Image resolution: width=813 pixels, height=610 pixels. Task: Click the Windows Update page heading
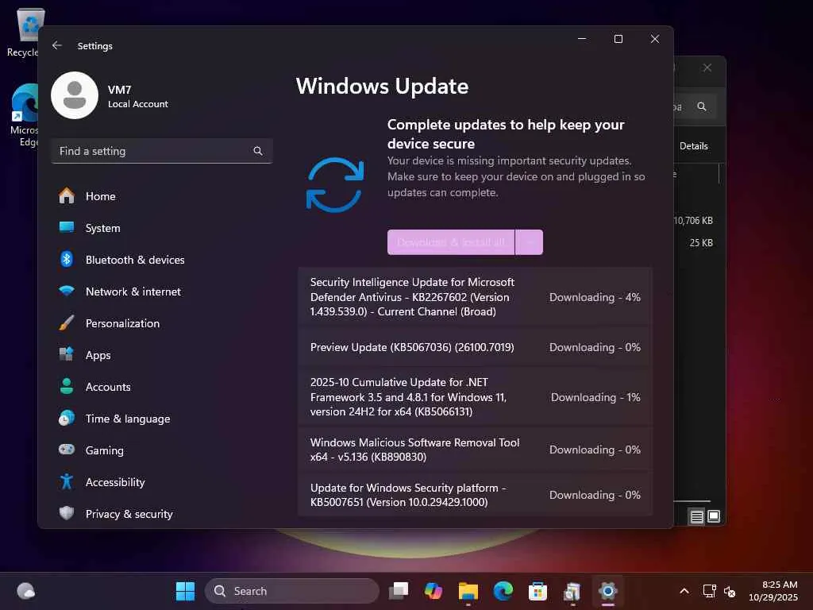[382, 86]
